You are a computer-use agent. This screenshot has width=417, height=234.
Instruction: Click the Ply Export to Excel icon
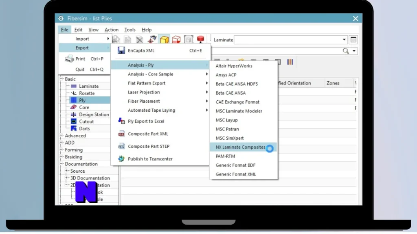point(121,121)
